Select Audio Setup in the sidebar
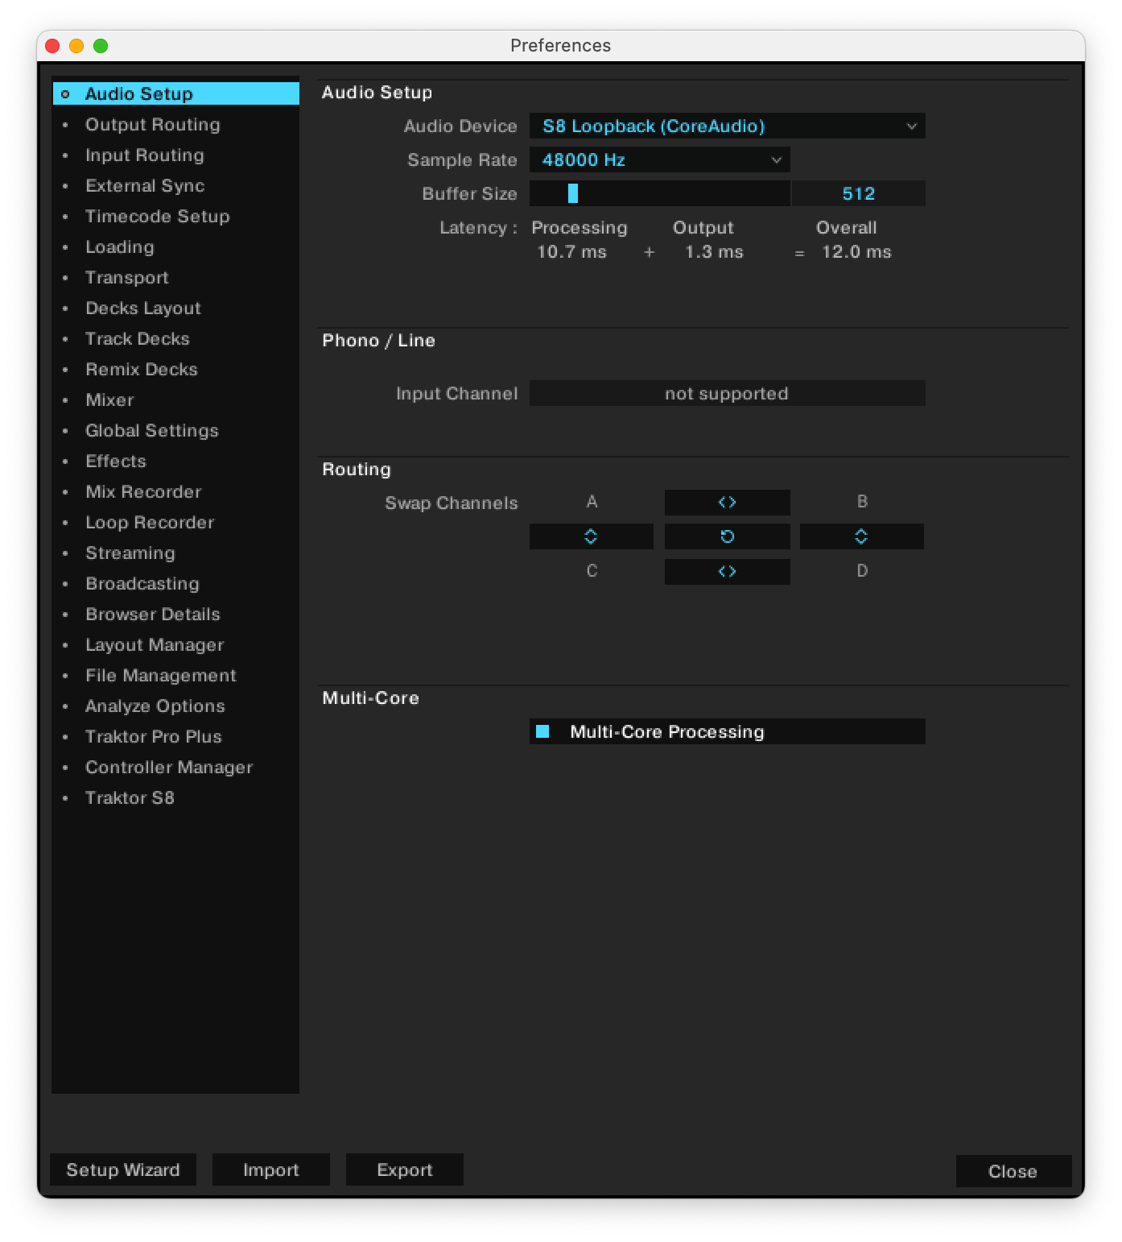Screen dimensions: 1122x1242 coord(175,93)
